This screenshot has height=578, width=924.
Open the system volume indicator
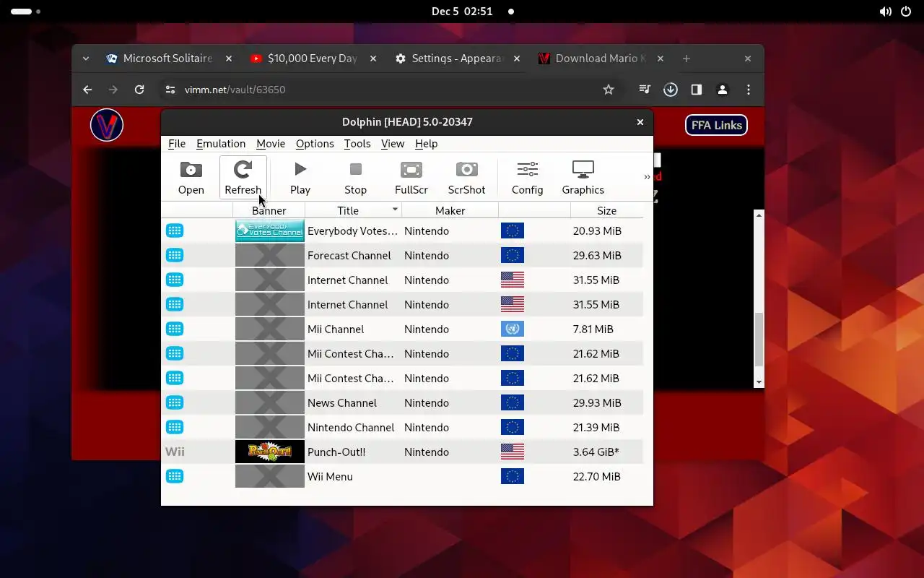(x=885, y=12)
